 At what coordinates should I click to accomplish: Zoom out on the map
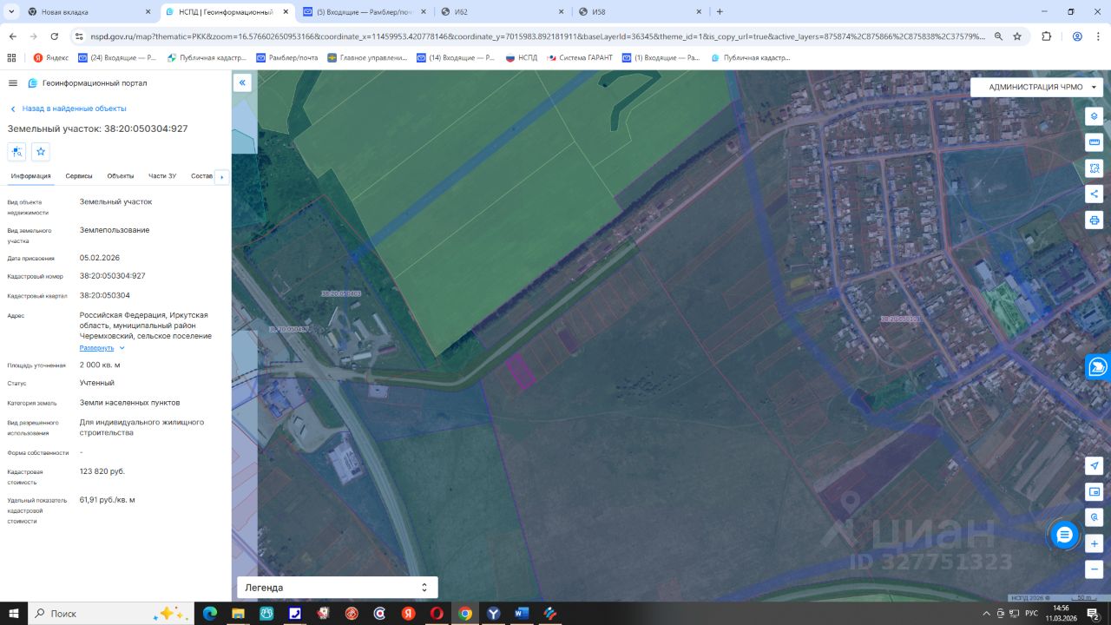point(1094,569)
